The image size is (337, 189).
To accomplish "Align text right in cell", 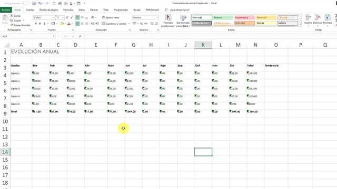I will [x=86, y=24].
